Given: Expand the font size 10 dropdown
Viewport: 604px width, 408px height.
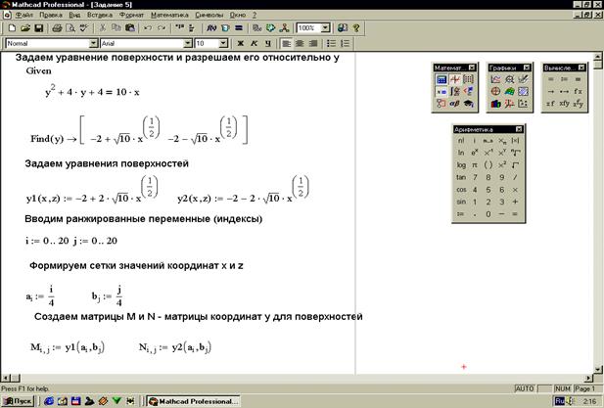Looking at the screenshot, I should pos(224,43).
